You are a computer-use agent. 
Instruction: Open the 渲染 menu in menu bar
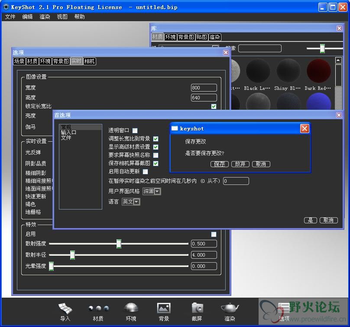click(x=45, y=17)
